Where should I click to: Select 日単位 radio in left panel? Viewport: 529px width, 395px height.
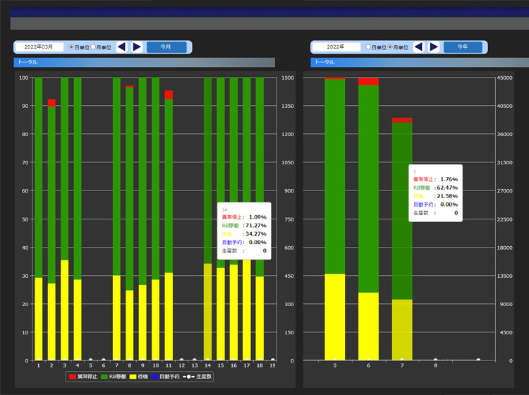71,47
